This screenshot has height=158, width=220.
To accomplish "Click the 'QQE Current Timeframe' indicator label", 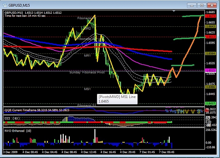I will point(37,110).
